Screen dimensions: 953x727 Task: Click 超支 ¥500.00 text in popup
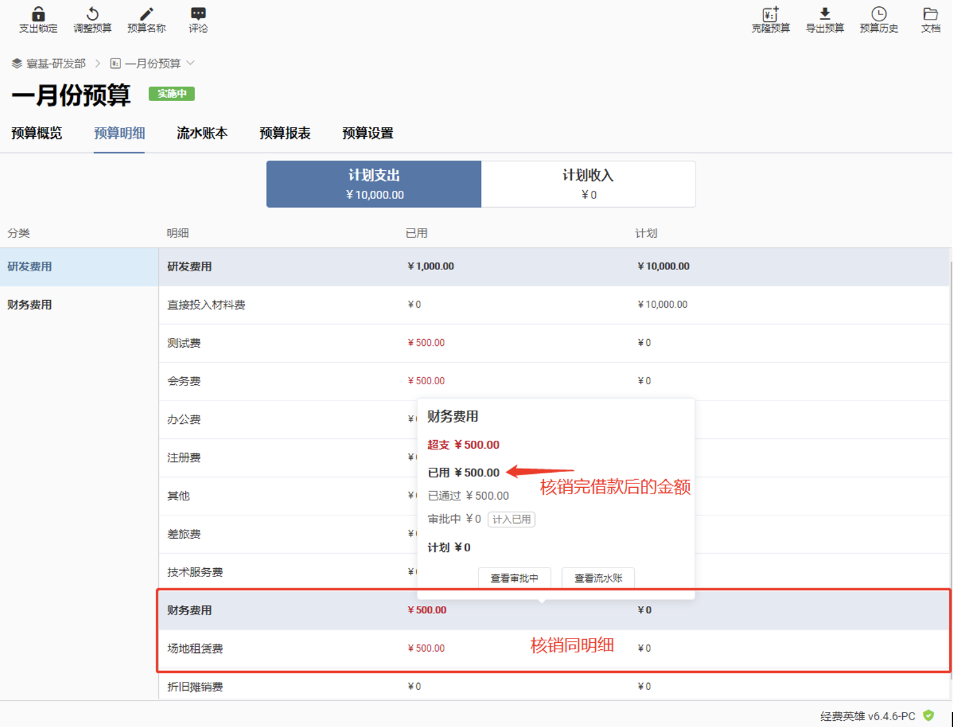463,445
